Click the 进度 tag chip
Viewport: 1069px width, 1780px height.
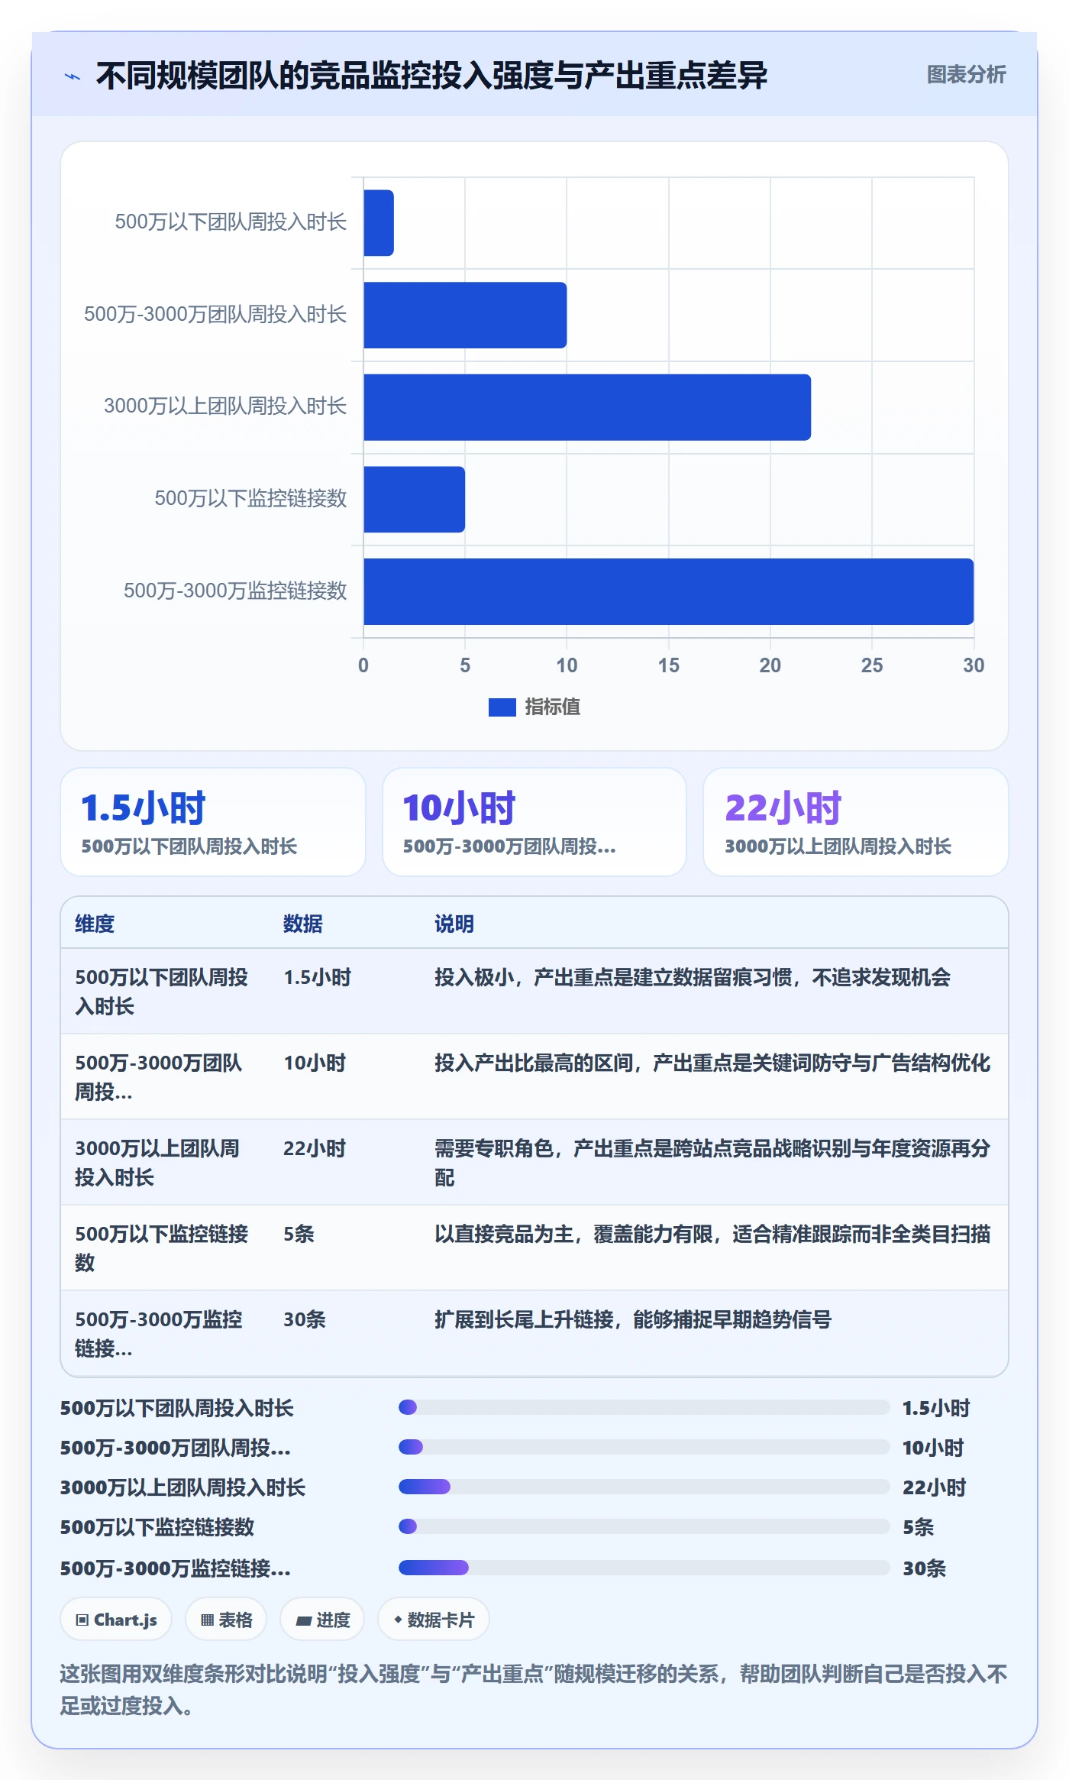(322, 1620)
